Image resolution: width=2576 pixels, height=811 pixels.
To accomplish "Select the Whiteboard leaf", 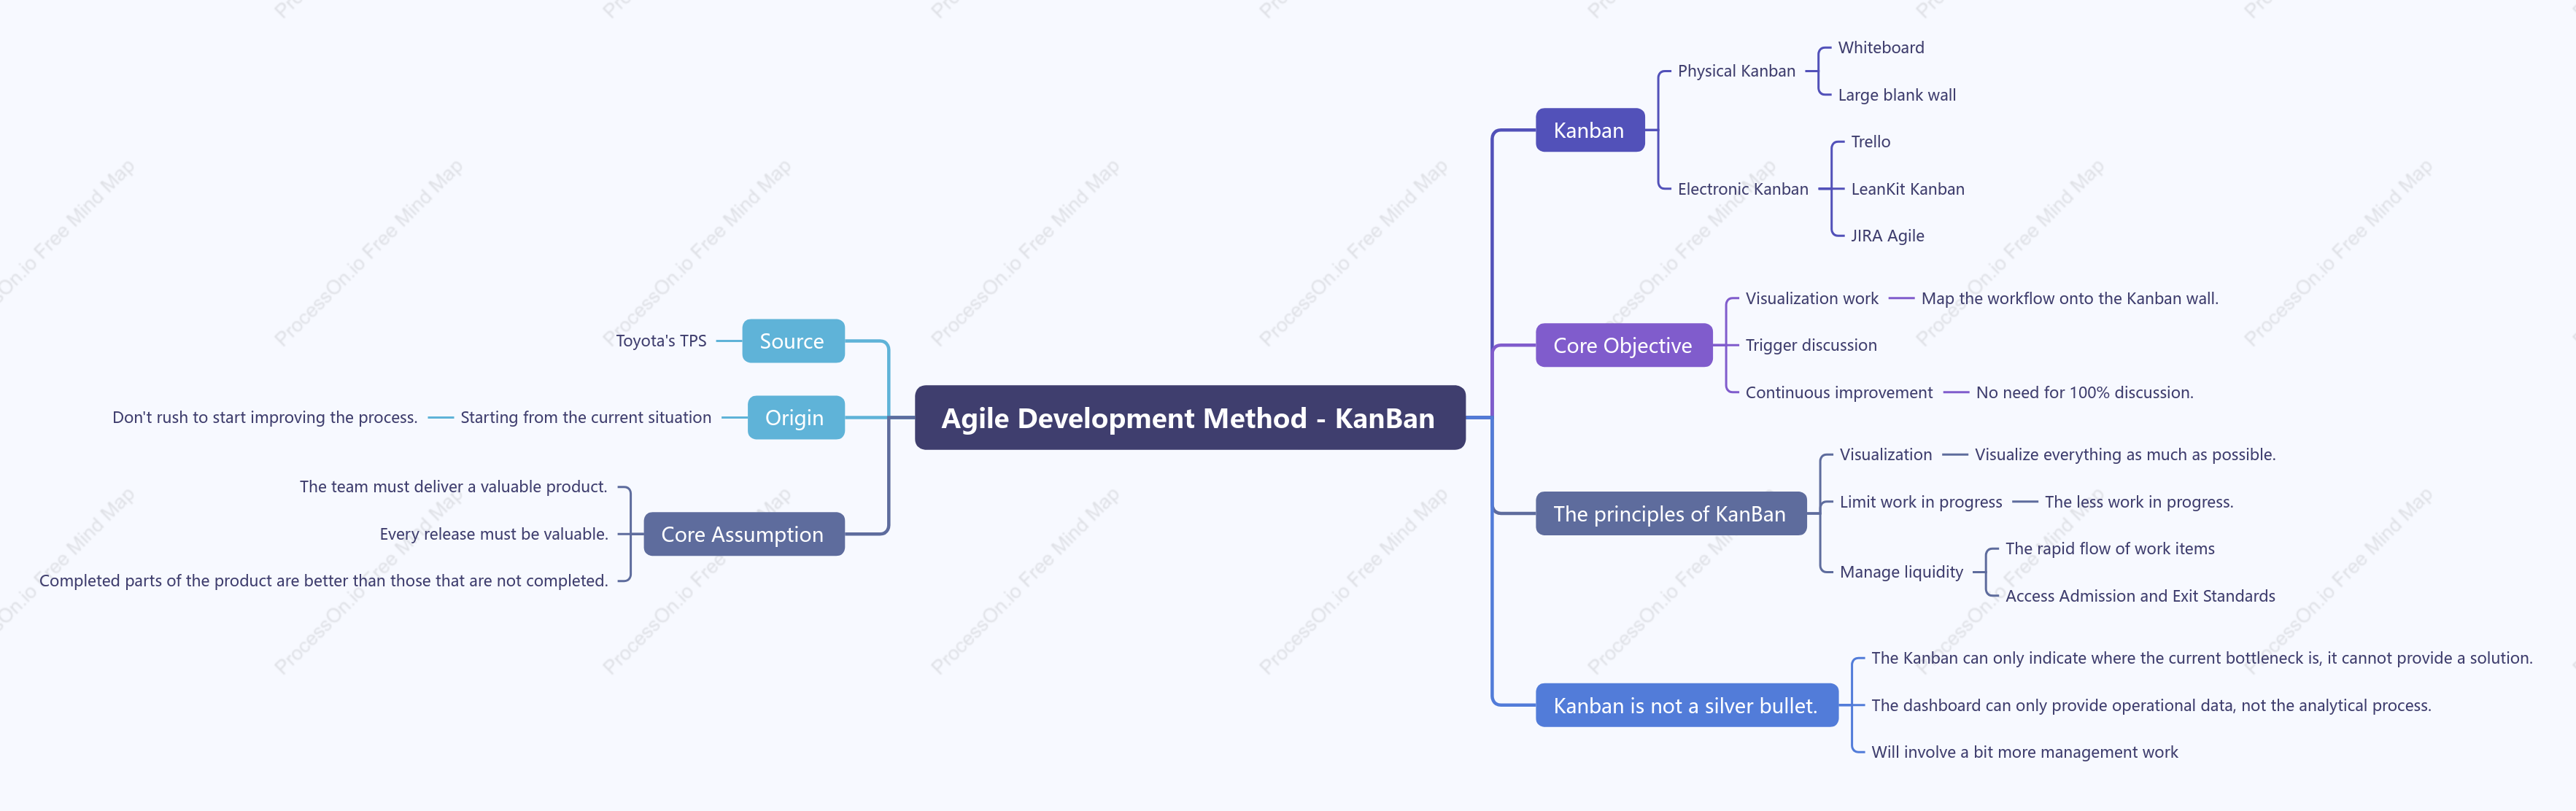I will tap(1880, 47).
